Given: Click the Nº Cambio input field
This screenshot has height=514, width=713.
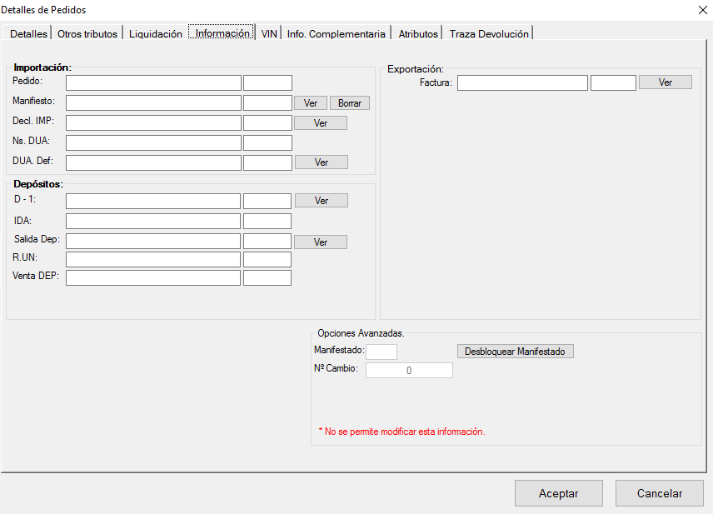Looking at the screenshot, I should click(409, 371).
